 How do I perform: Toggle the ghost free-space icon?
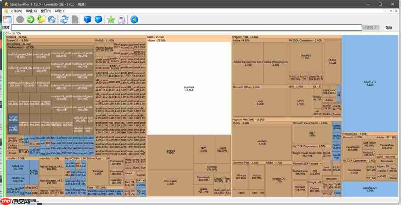[x=122, y=20]
